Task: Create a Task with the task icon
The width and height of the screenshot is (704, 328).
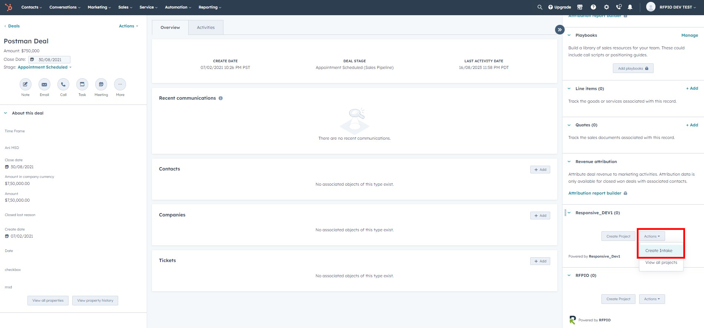Action: click(82, 85)
